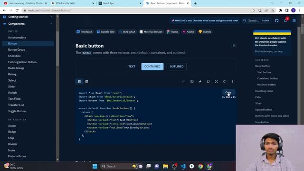Screen dimensions: 304x171
Task: Reload the page in Chrome
Action: pyautogui.click(x=17, y=10)
